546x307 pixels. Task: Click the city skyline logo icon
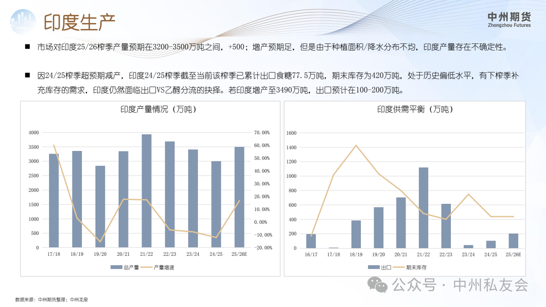24,21
